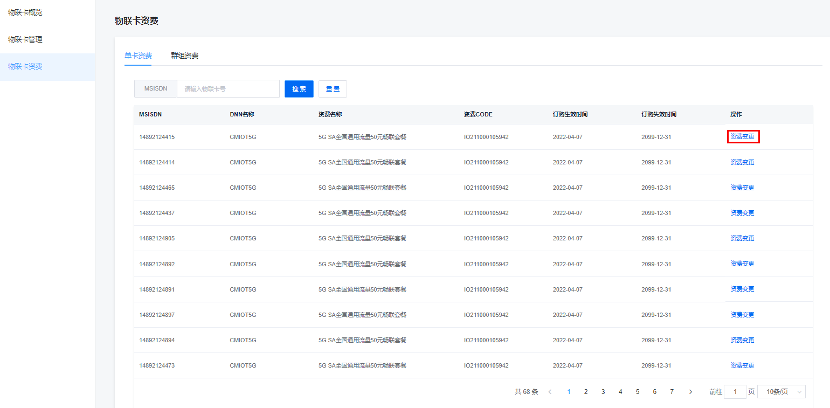Viewport: 830px width, 408px height.
Task: Click 资费变更 for card 14892124473
Action: pos(742,365)
